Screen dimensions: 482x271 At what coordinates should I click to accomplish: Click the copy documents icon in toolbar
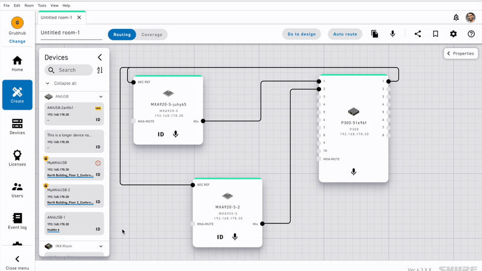(x=374, y=34)
